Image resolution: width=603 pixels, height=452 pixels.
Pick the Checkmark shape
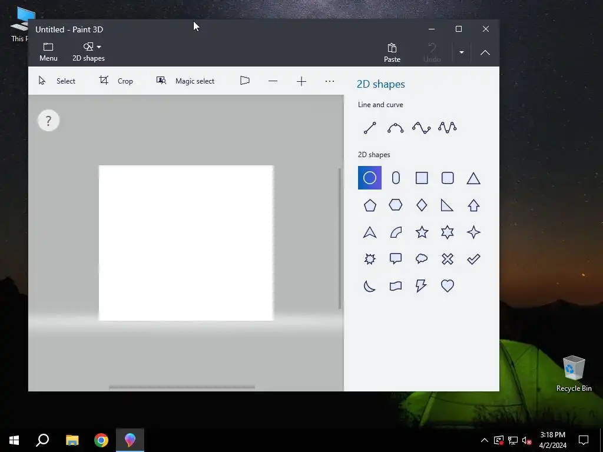point(473,259)
